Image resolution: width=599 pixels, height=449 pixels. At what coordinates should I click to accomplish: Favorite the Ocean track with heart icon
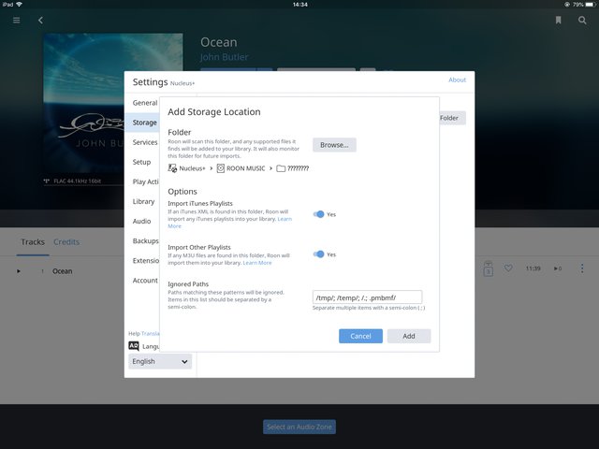click(x=508, y=269)
